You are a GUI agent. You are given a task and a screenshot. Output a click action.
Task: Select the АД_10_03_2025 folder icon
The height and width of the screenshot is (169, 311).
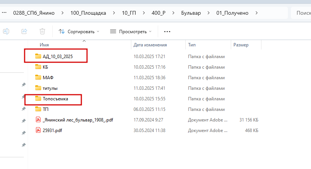coord(38,56)
